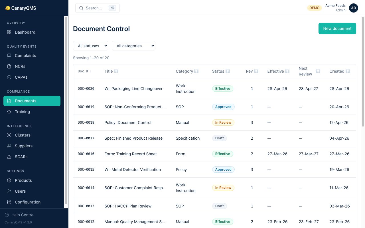
Task: Click the Configuration sliders icon
Action: [x=9, y=202]
